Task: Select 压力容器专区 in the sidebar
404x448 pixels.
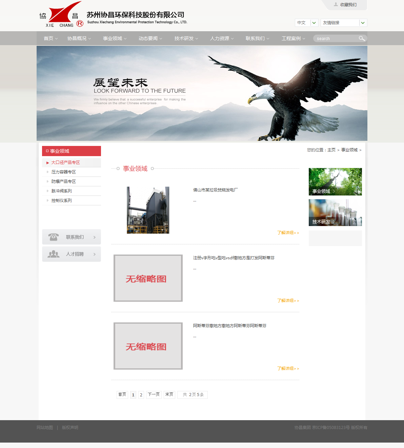Action: (x=63, y=172)
